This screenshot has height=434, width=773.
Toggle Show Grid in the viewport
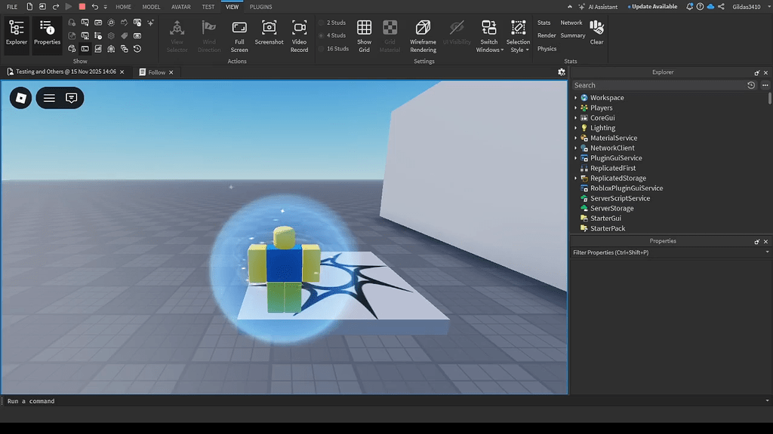(364, 35)
